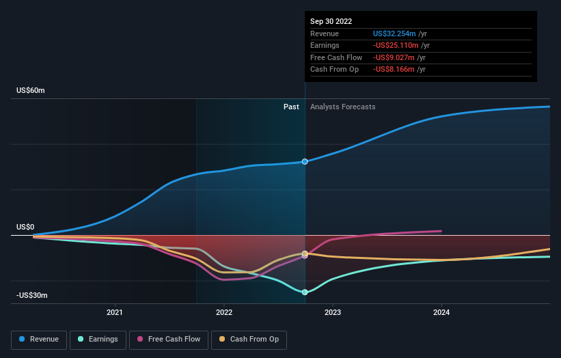561x358 pixels.
Task: Click the -US$8.166m cash from op value
Action: point(394,70)
